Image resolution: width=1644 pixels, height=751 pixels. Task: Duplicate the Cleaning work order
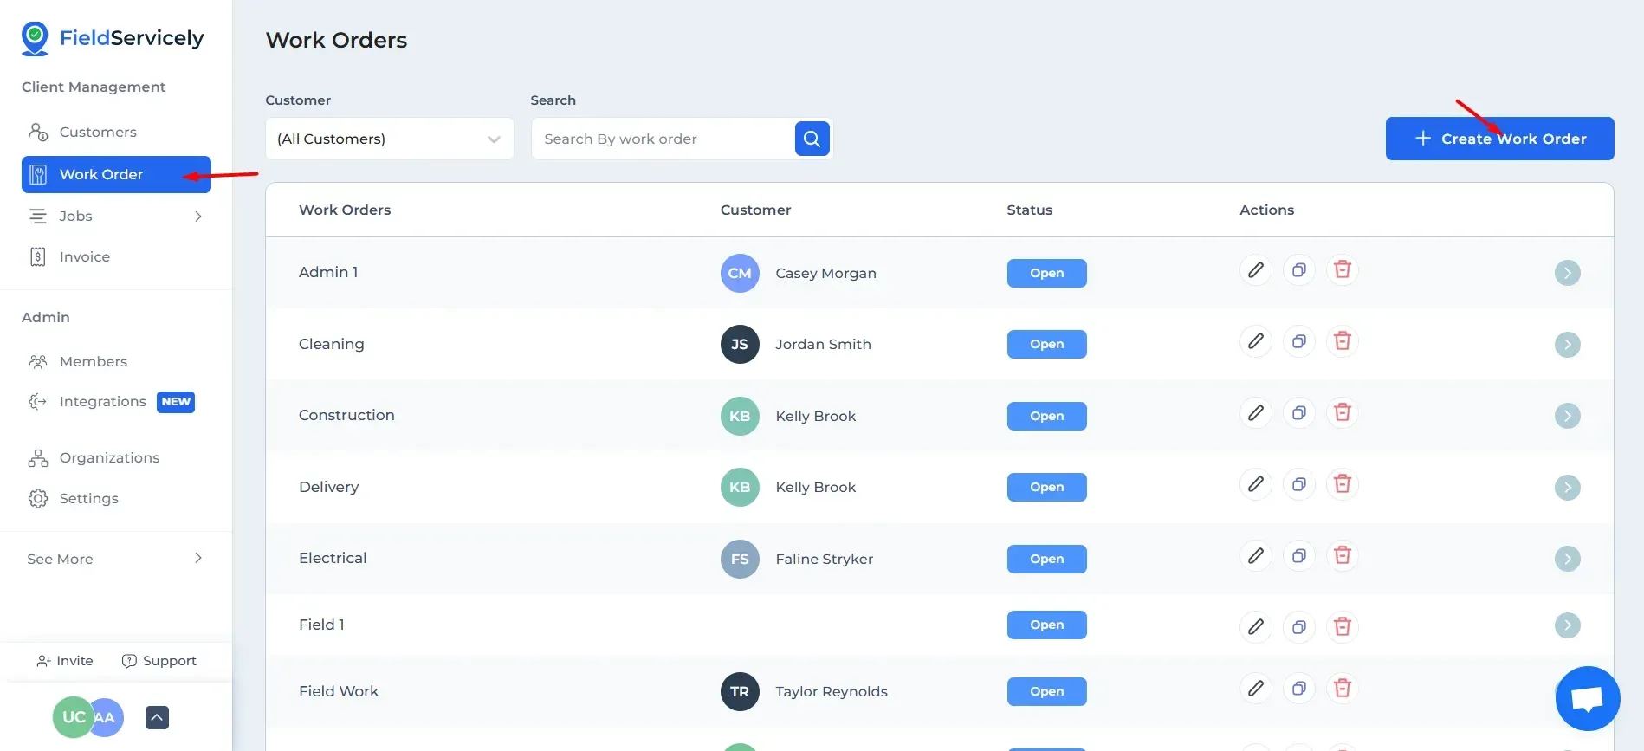pyautogui.click(x=1298, y=342)
